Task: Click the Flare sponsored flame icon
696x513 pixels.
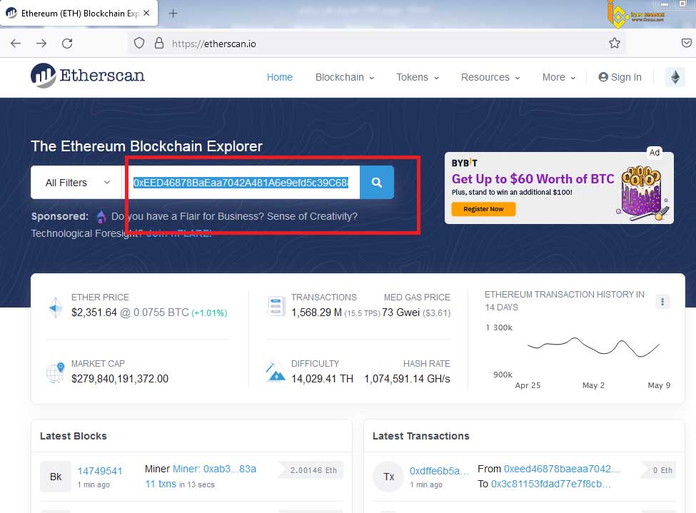Action: pos(101,217)
